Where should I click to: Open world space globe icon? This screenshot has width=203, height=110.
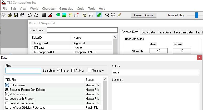coord(58,15)
